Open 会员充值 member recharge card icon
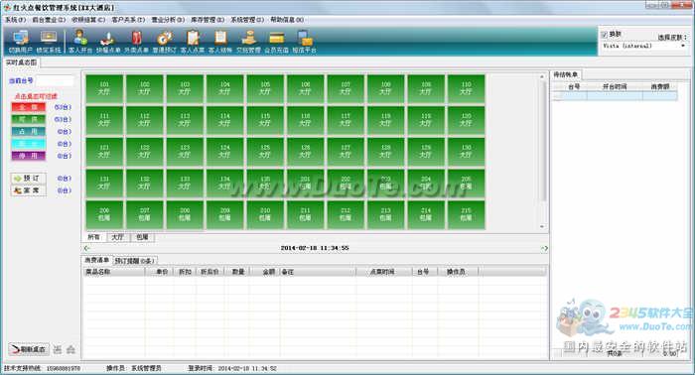The image size is (695, 375). point(277,42)
